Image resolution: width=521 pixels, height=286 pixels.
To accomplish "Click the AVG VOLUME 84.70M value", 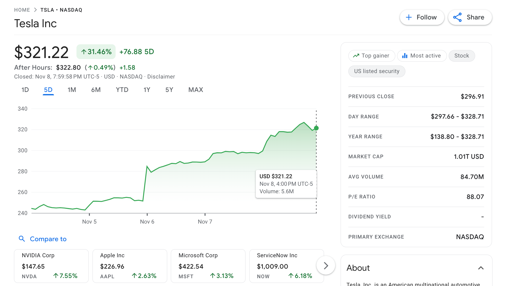I will coord(472,177).
